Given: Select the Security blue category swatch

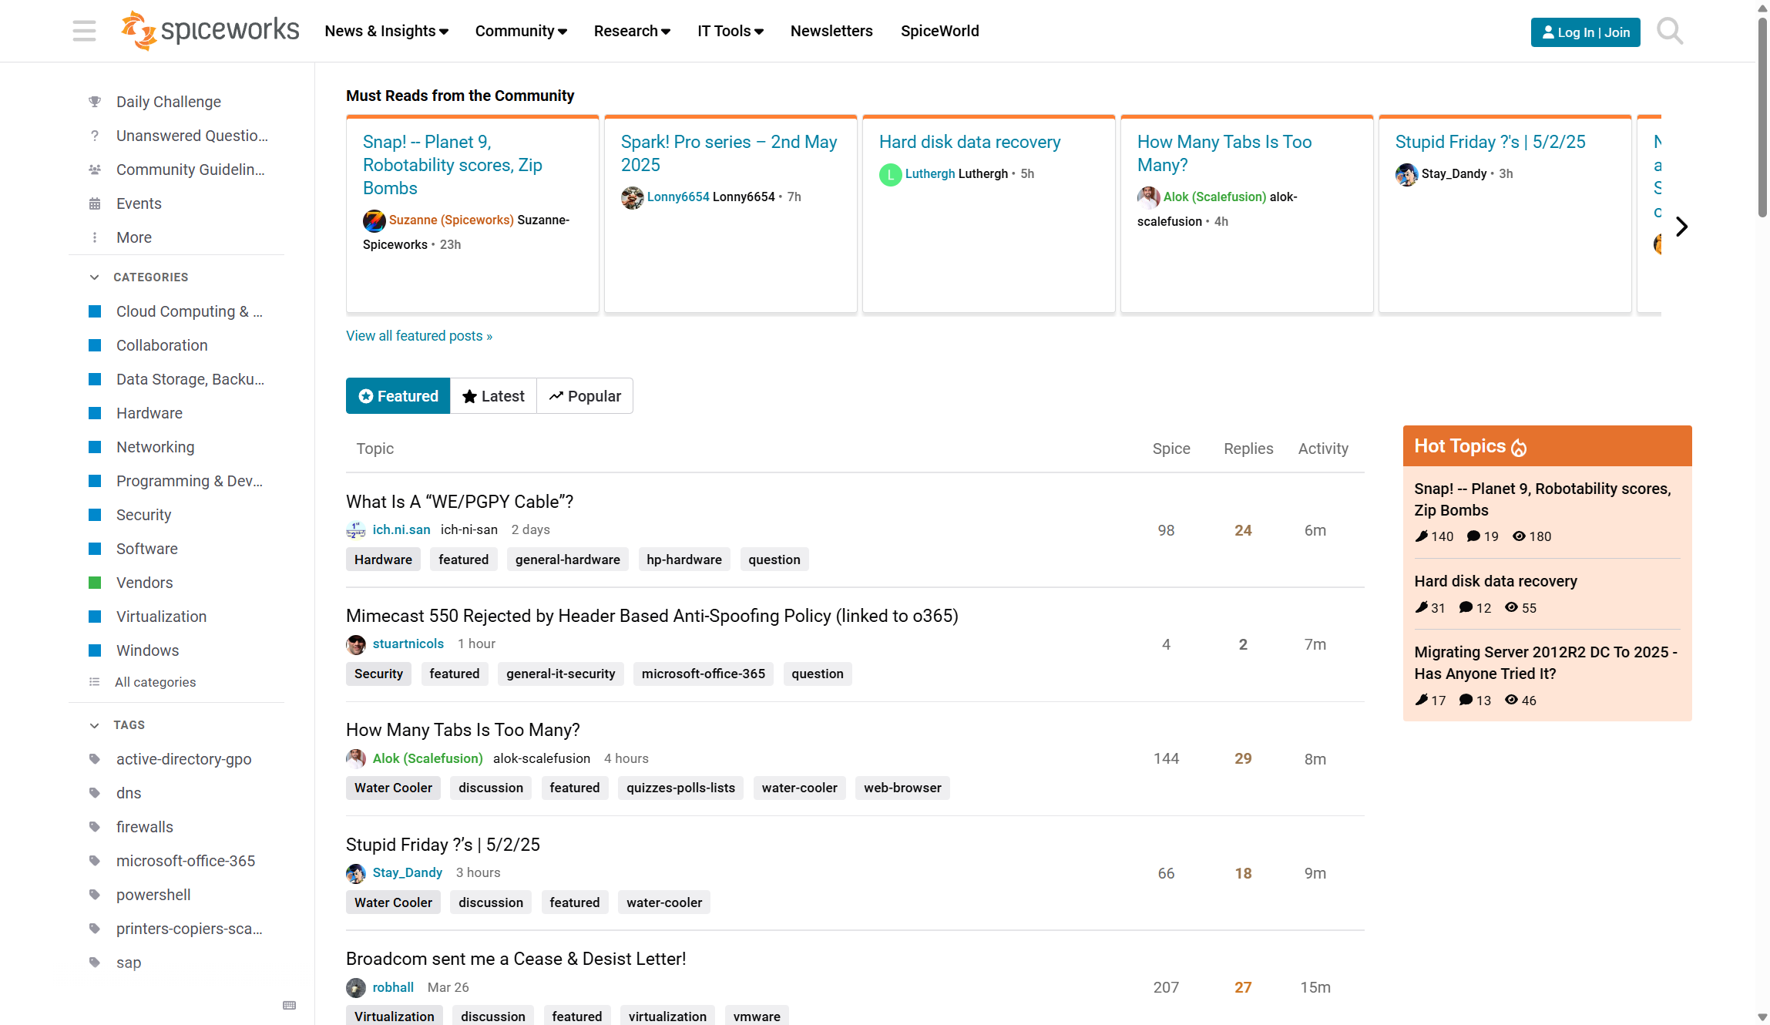Looking at the screenshot, I should point(96,515).
